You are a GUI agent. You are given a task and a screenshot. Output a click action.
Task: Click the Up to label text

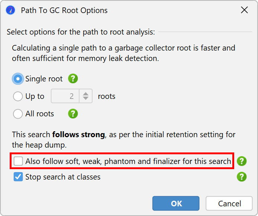[35, 96]
